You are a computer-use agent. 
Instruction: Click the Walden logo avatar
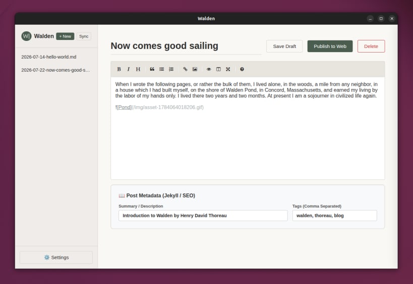point(26,36)
